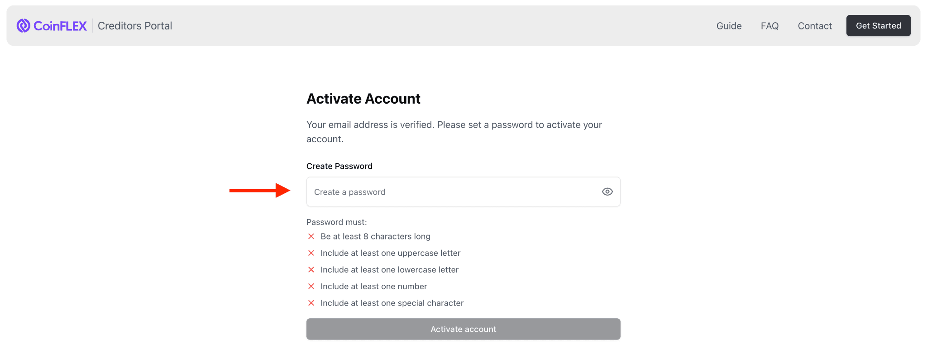The image size is (927, 354).
Task: Click the Get Started button
Action: click(878, 25)
